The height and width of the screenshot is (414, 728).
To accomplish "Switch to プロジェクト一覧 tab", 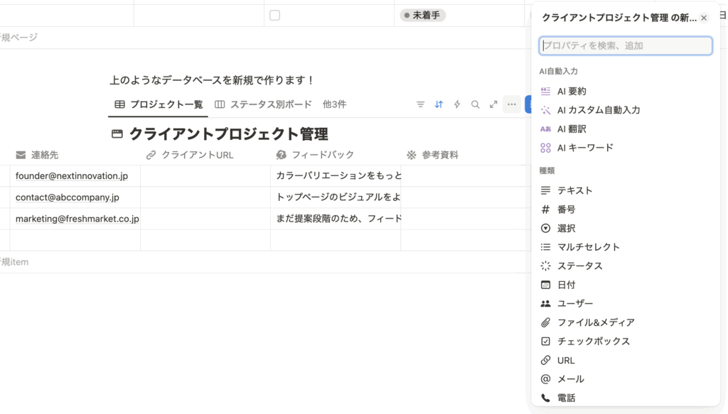I will pyautogui.click(x=159, y=104).
